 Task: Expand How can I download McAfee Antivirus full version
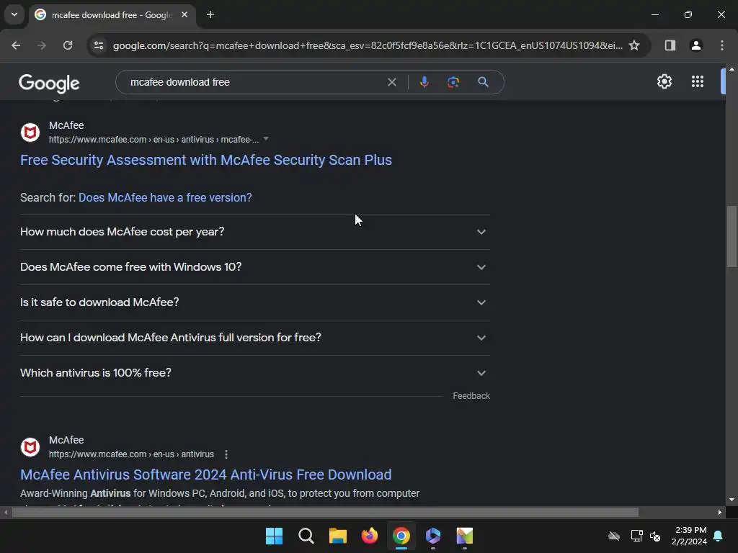coord(254,338)
